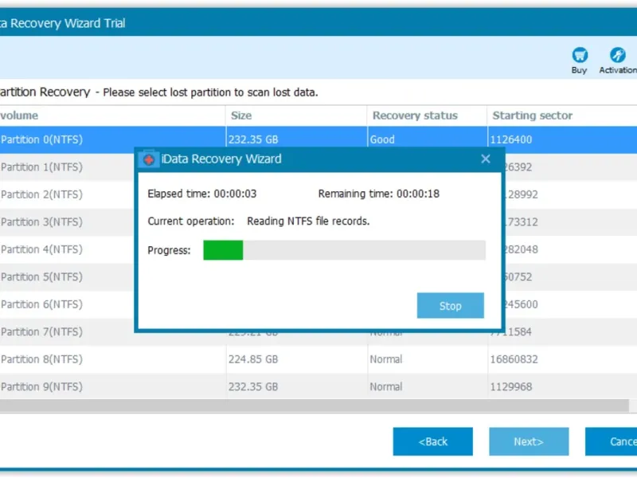Image resolution: width=637 pixels, height=478 pixels.
Task: Select Partition 8(NTFS) row
Action: [318, 359]
